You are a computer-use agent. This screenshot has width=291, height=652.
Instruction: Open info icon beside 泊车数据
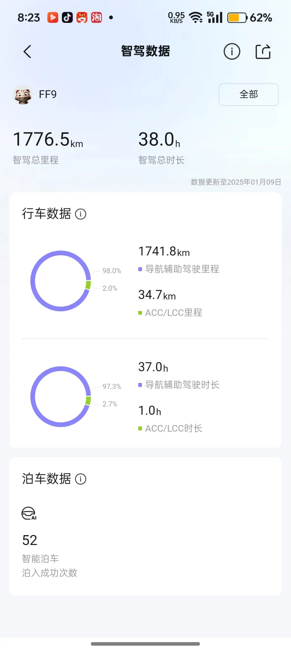81,479
